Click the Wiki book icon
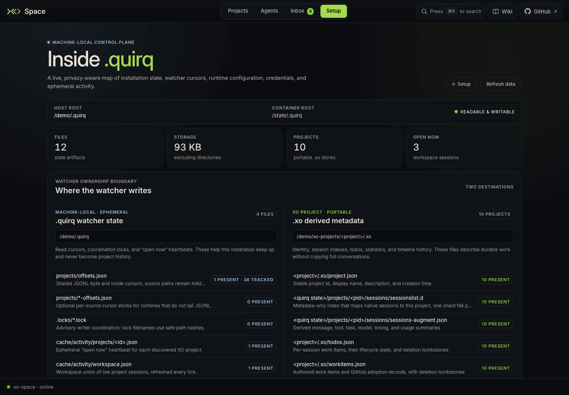 496,11
